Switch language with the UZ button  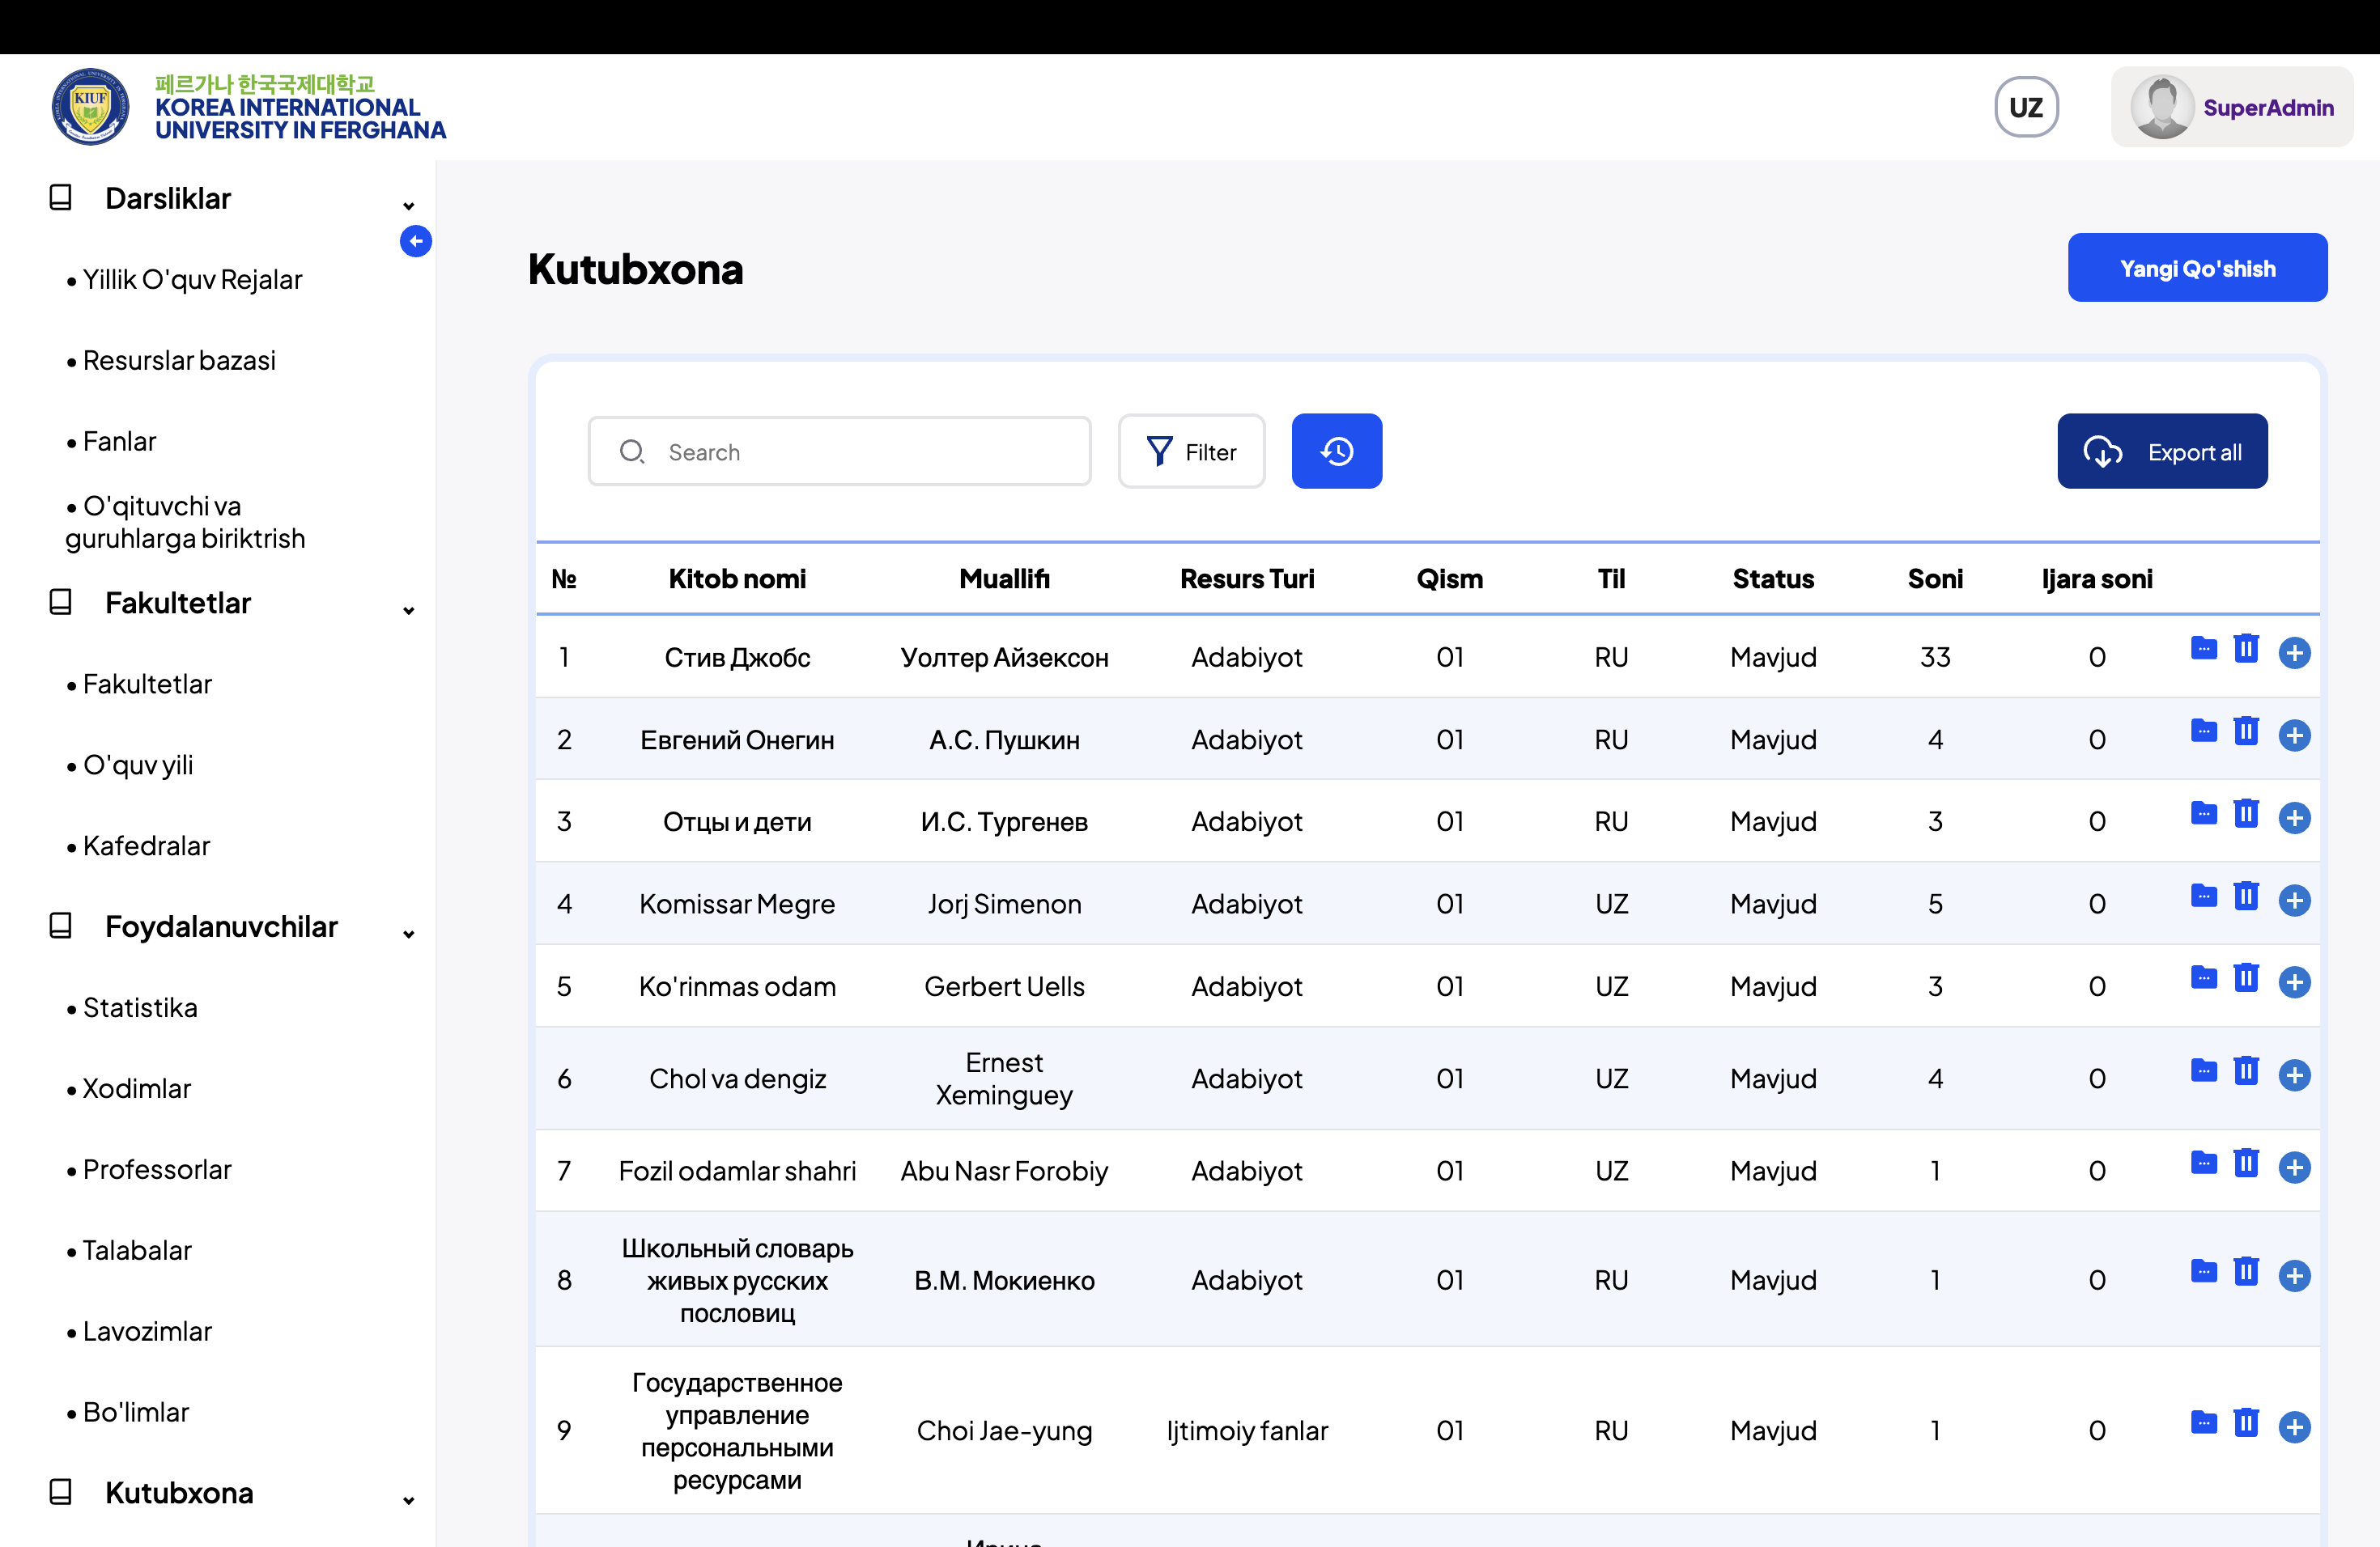tap(2026, 106)
